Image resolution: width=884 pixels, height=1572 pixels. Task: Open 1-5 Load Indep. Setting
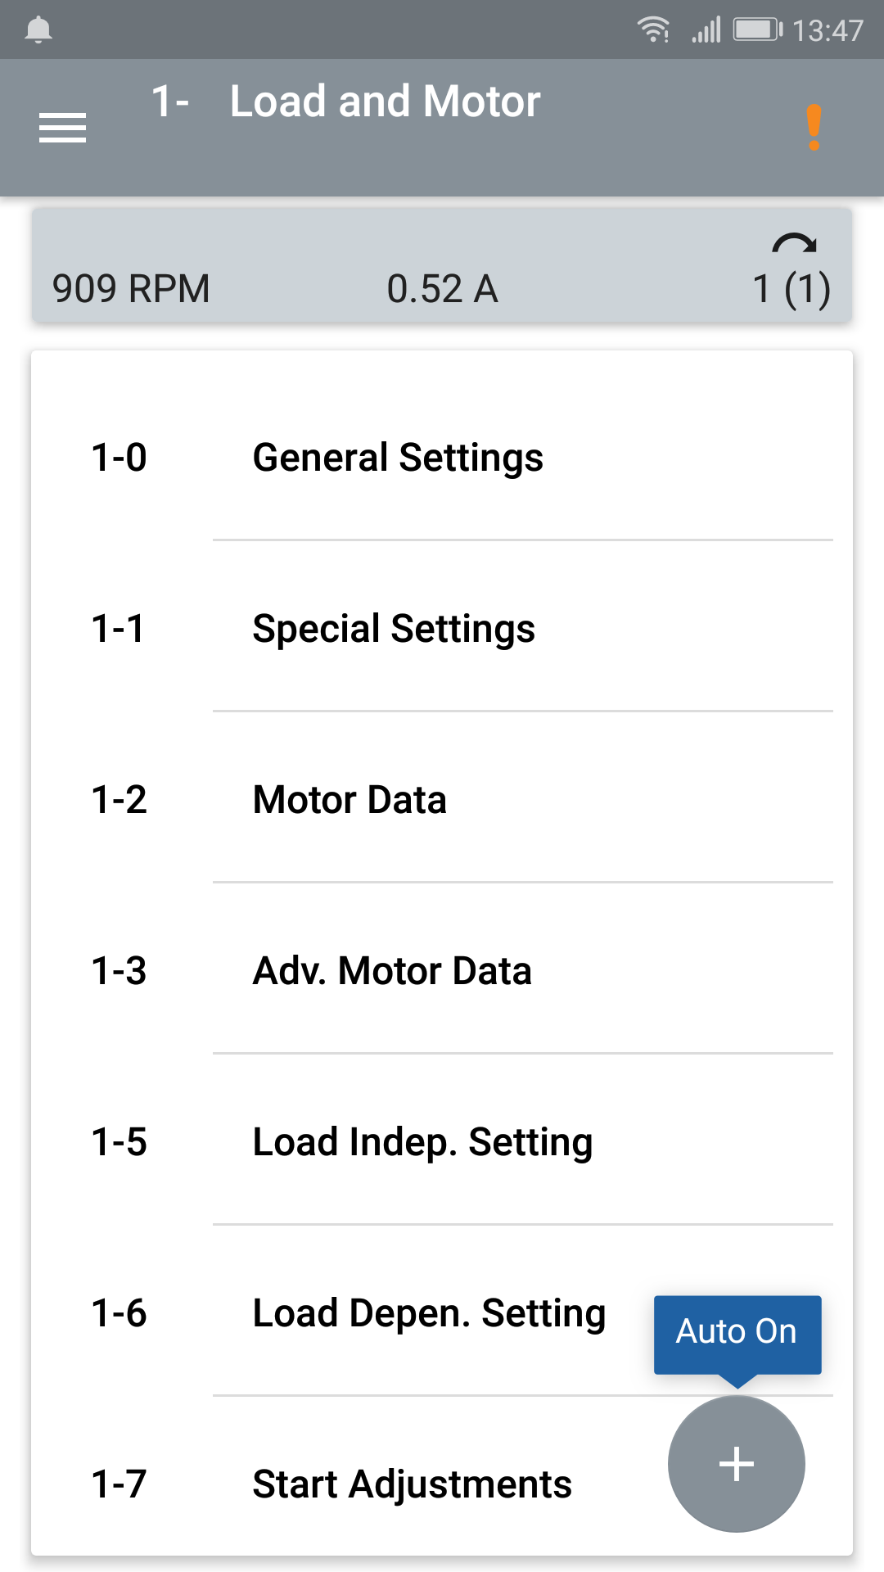[x=442, y=1142]
